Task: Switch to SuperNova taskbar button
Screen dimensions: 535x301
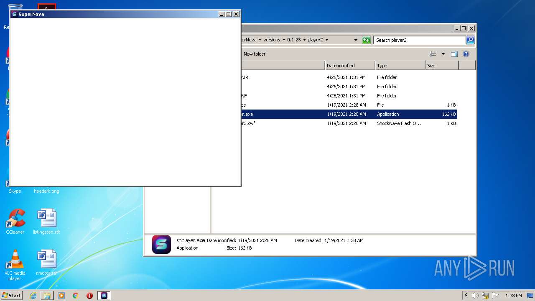Action: [104, 296]
